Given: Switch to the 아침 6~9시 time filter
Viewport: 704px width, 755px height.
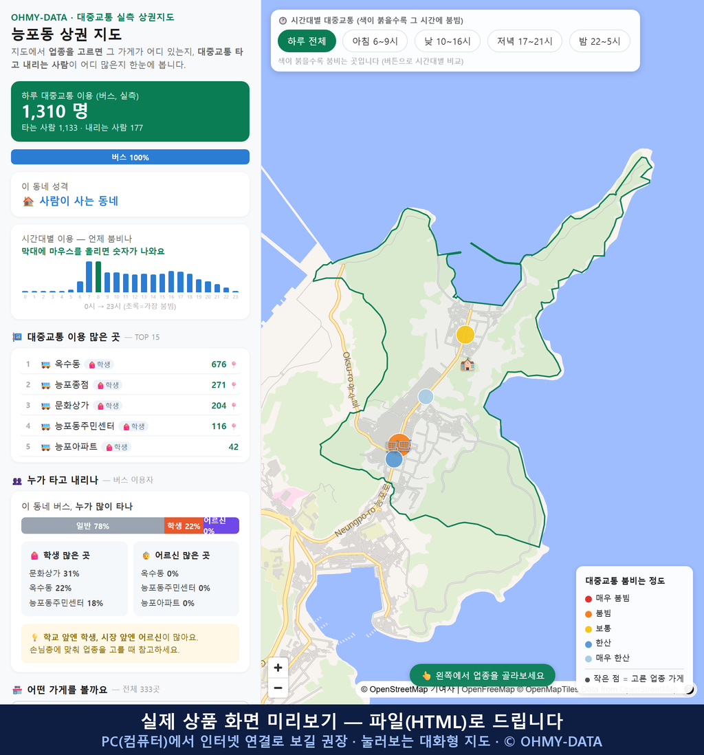Looking at the screenshot, I should pyautogui.click(x=375, y=41).
